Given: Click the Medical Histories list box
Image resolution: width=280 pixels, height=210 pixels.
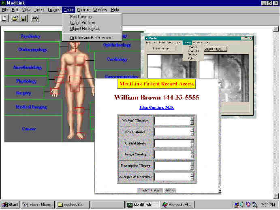Looking at the screenshot, I should point(172,121).
